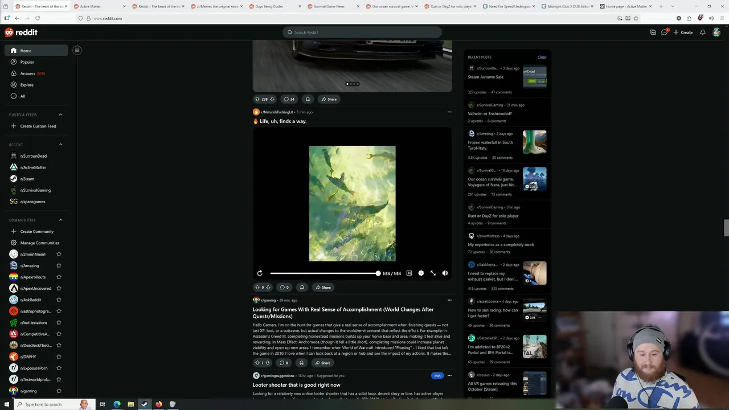Viewport: 729px width, 410px height.
Task: Open Frozen waterfall post thumbnail
Action: pos(535,142)
